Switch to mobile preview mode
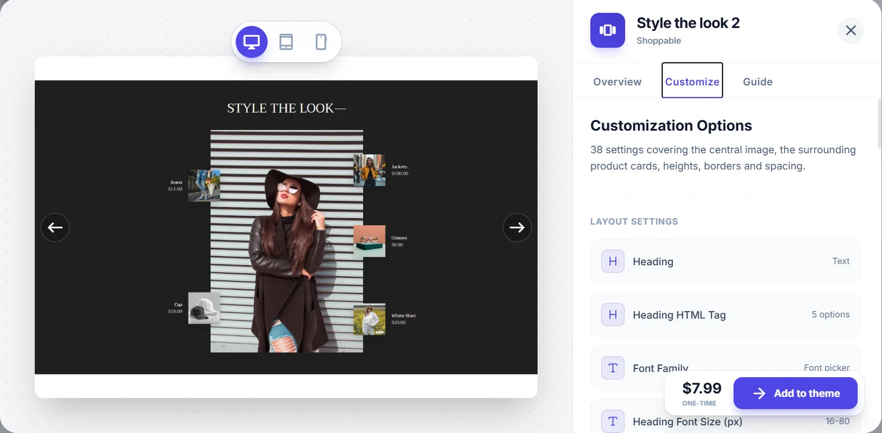Image resolution: width=882 pixels, height=433 pixels. [x=321, y=42]
